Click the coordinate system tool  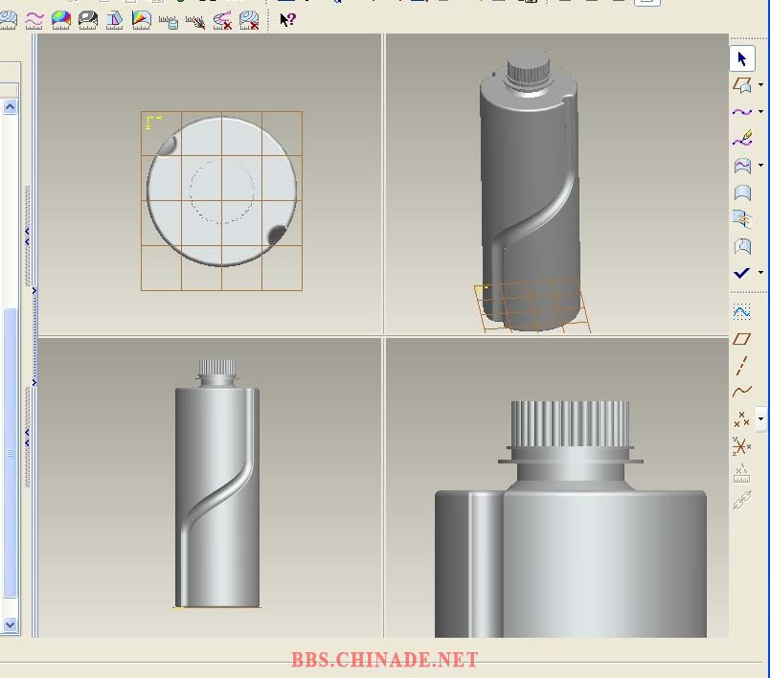point(742,446)
